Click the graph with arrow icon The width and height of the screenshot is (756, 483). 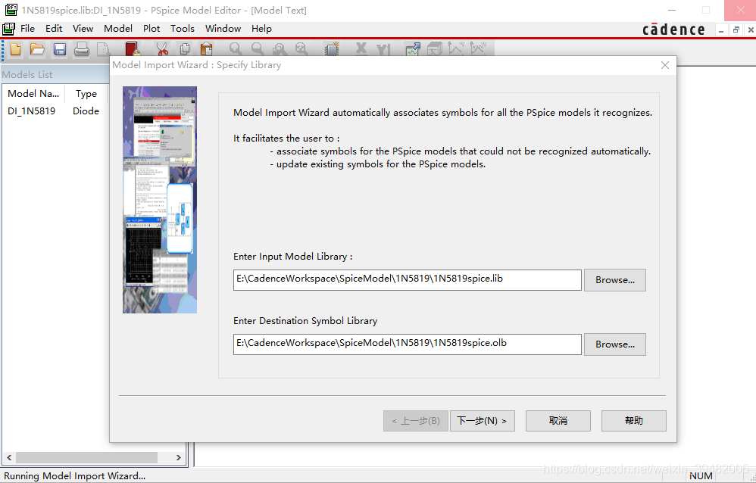pyautogui.click(x=413, y=49)
